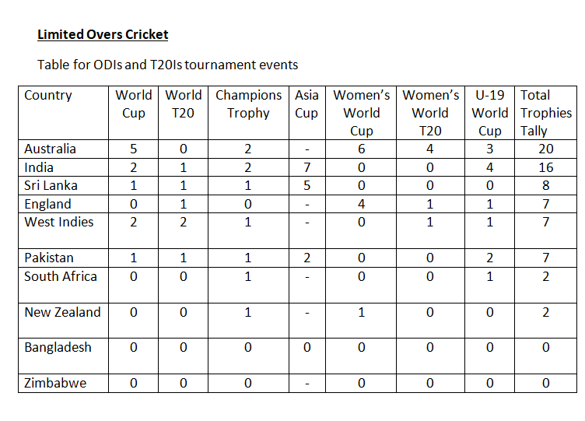Image resolution: width=585 pixels, height=421 pixels.
Task: Select the 'Champions Trophy' column header
Action: (x=248, y=104)
